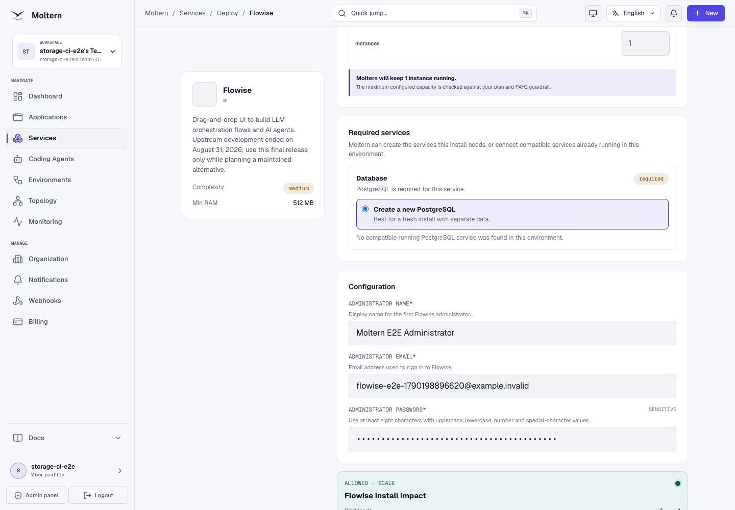
Task: Open Billing page
Action: point(67,322)
